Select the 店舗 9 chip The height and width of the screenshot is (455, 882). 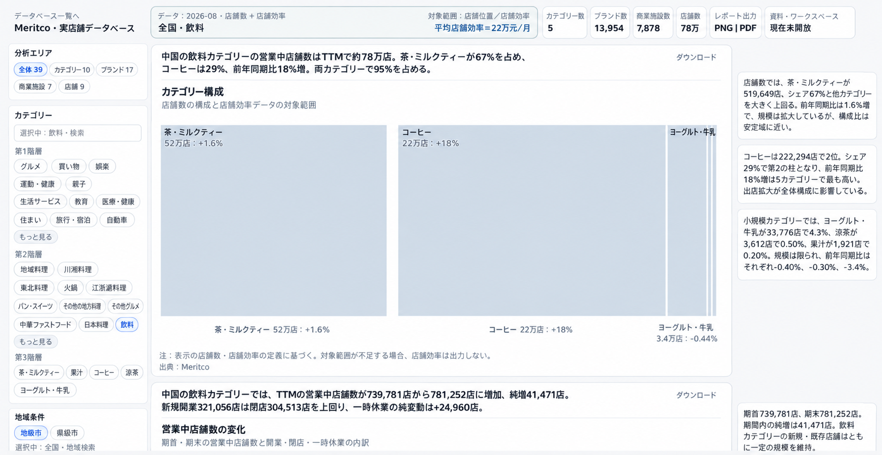(74, 86)
